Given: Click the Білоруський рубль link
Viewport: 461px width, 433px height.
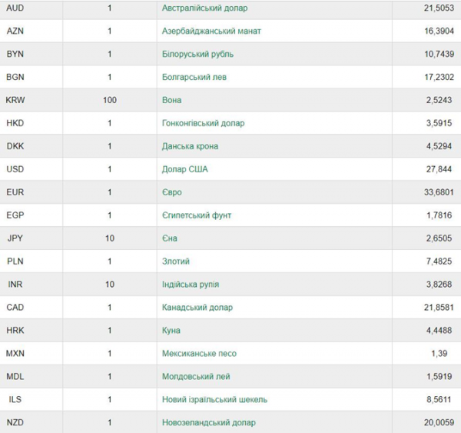Looking at the screenshot, I should click(197, 54).
